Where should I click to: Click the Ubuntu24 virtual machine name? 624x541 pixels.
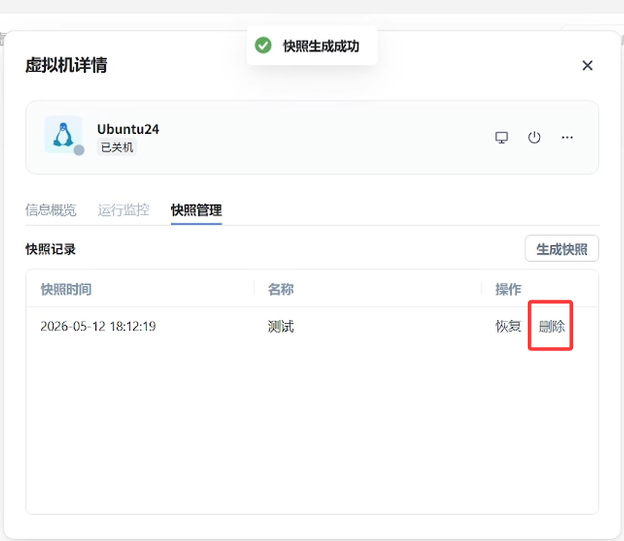(127, 129)
